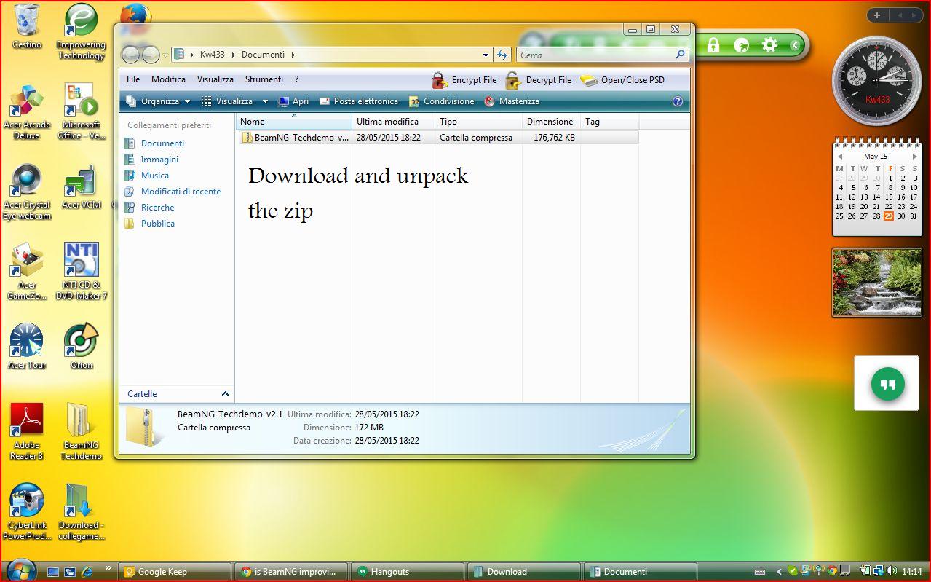Open Adobe Reader 8 shortcut

point(27,431)
